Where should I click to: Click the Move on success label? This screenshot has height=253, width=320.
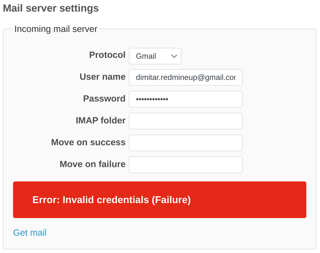click(88, 142)
